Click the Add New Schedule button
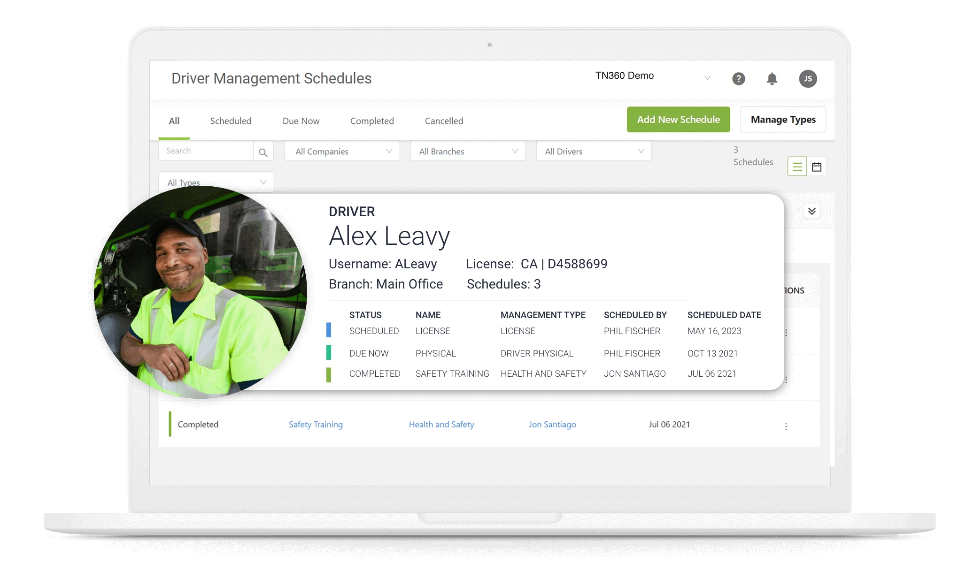 pos(678,119)
